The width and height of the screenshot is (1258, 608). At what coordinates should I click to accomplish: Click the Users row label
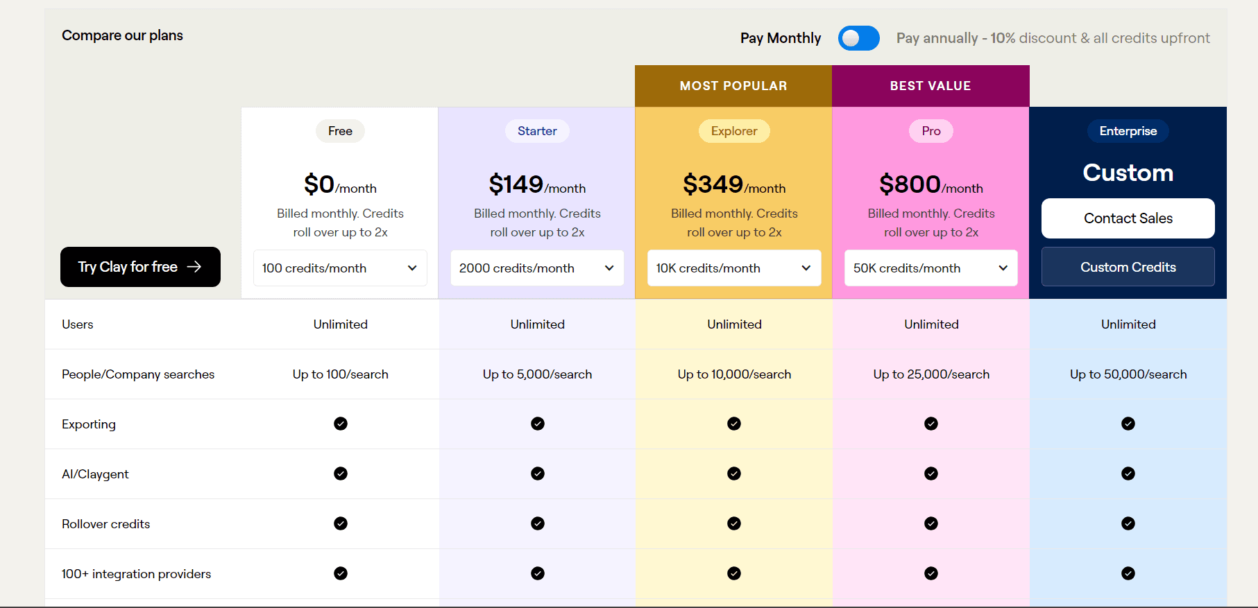[77, 324]
